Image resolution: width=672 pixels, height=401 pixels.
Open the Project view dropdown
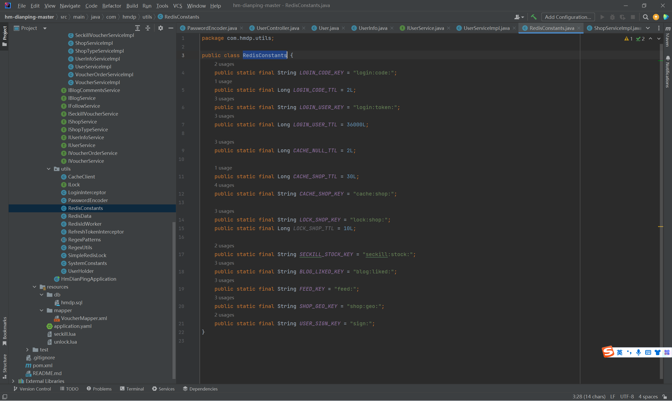tap(45, 28)
